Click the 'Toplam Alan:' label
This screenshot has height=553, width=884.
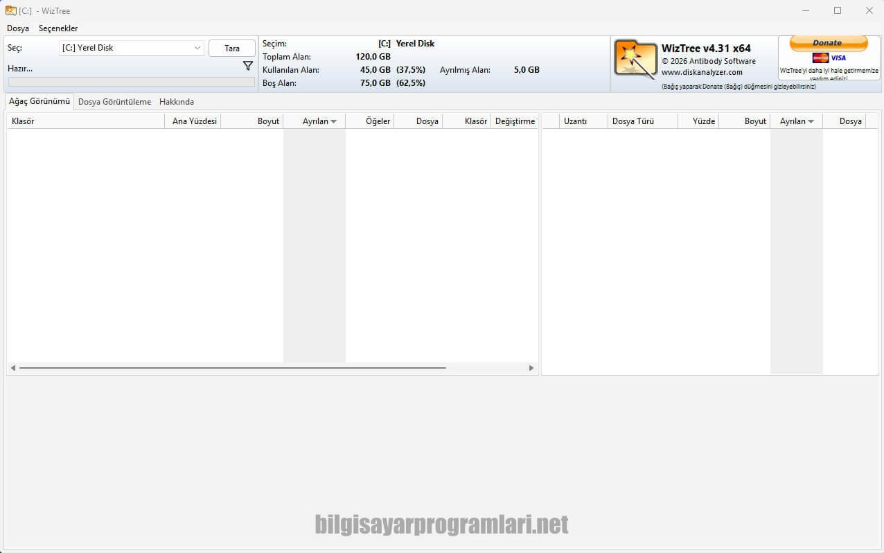point(287,57)
